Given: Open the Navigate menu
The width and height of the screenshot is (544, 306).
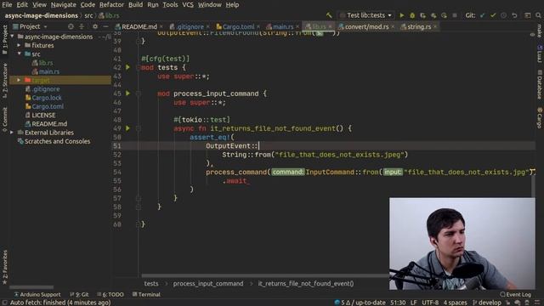Looking at the screenshot, I should point(63,5).
